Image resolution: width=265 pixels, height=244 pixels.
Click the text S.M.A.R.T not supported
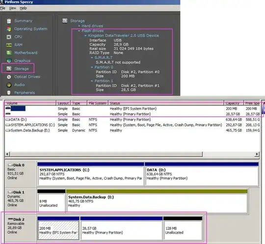click(x=118, y=62)
